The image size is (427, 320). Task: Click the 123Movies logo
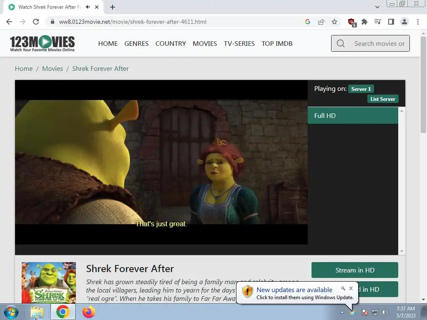point(42,43)
